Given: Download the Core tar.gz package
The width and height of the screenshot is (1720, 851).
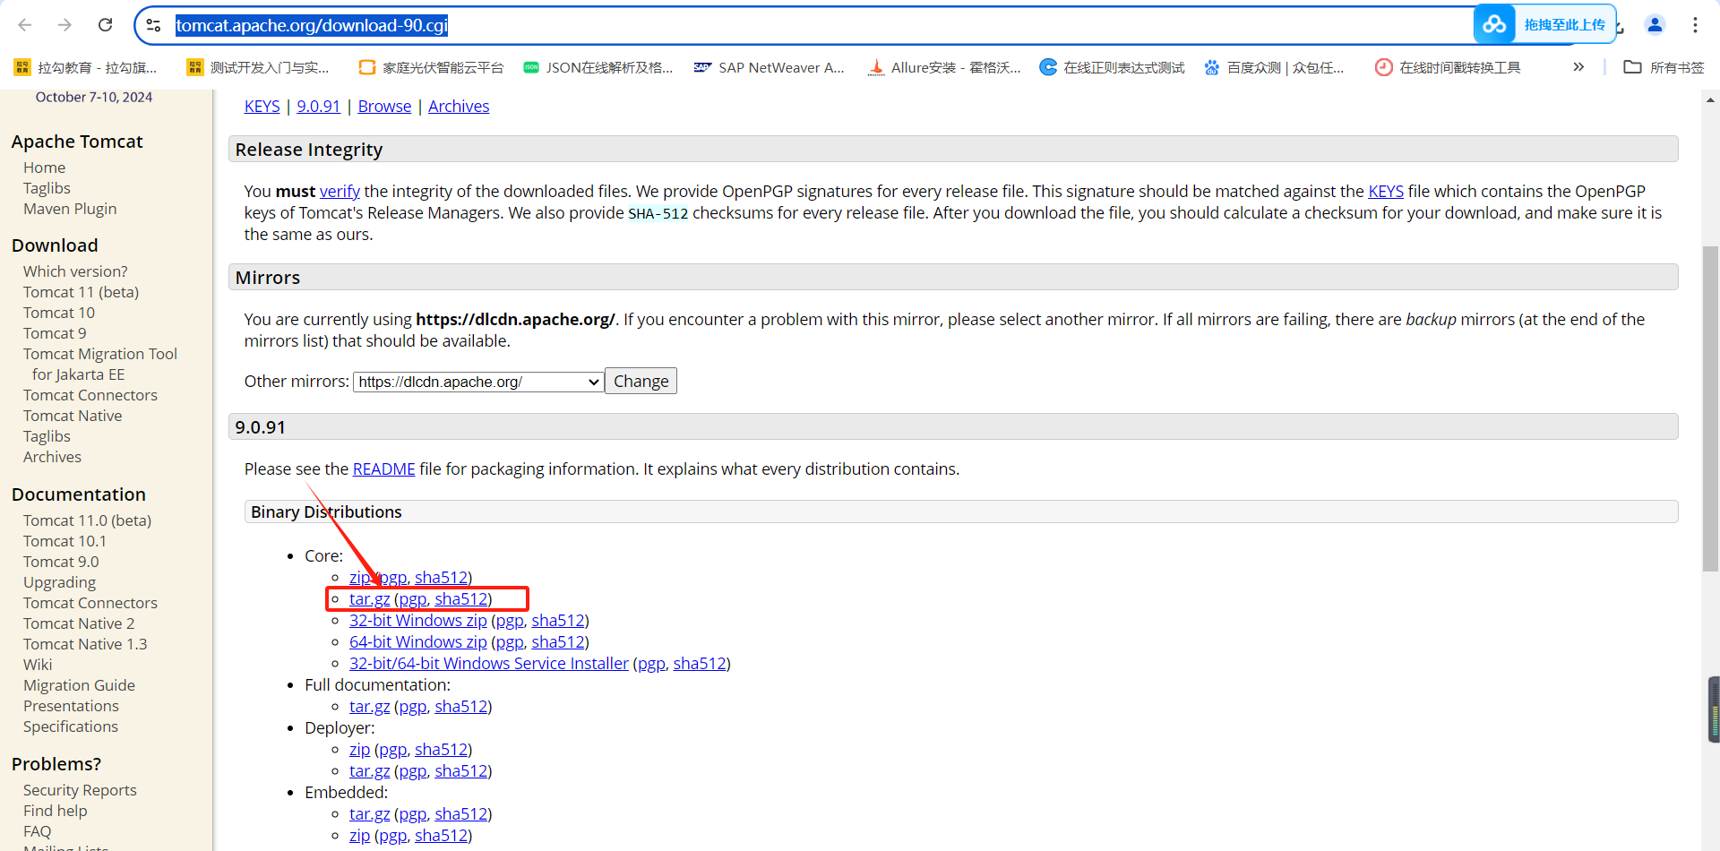Looking at the screenshot, I should (x=369, y=598).
